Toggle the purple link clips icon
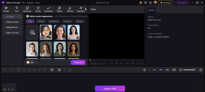205x92 pixels. coord(154,70)
